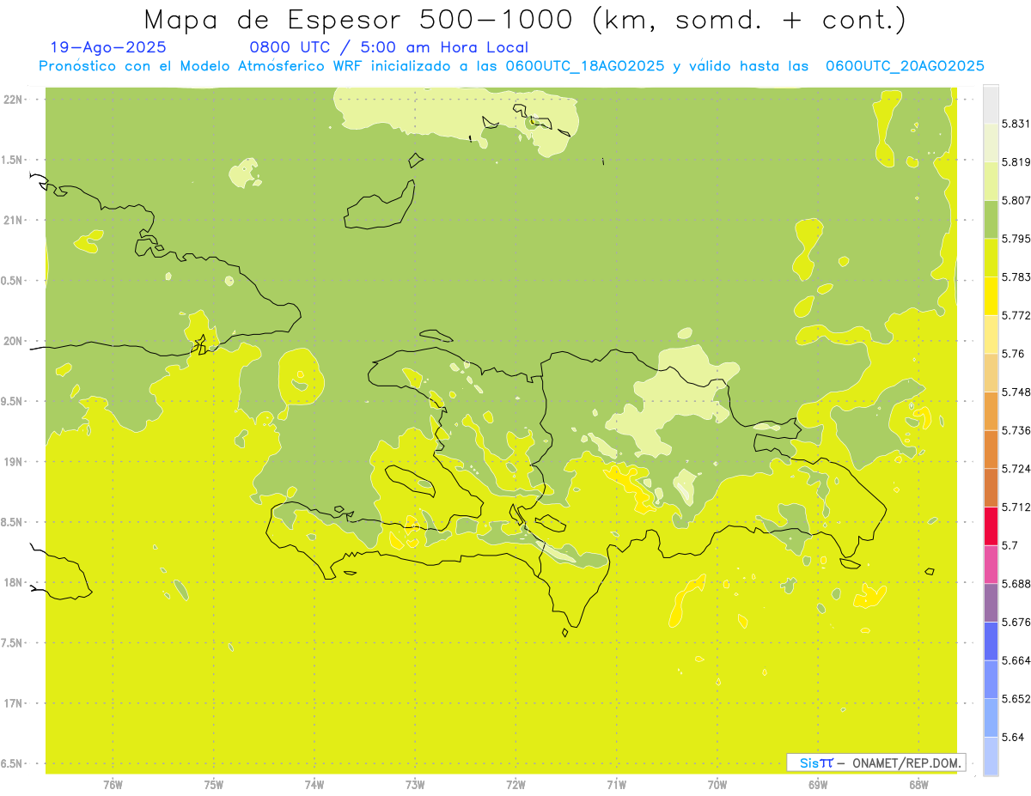Image resolution: width=1031 pixels, height=796 pixels.
Task: Click the longitude axis label 70W
Action: (717, 785)
